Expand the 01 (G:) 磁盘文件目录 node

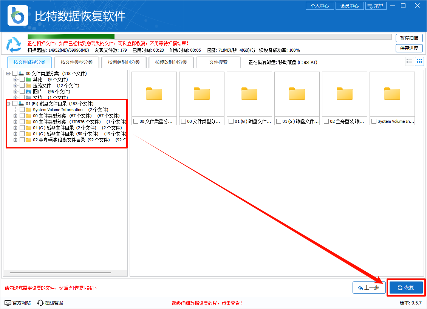pyautogui.click(x=15, y=128)
